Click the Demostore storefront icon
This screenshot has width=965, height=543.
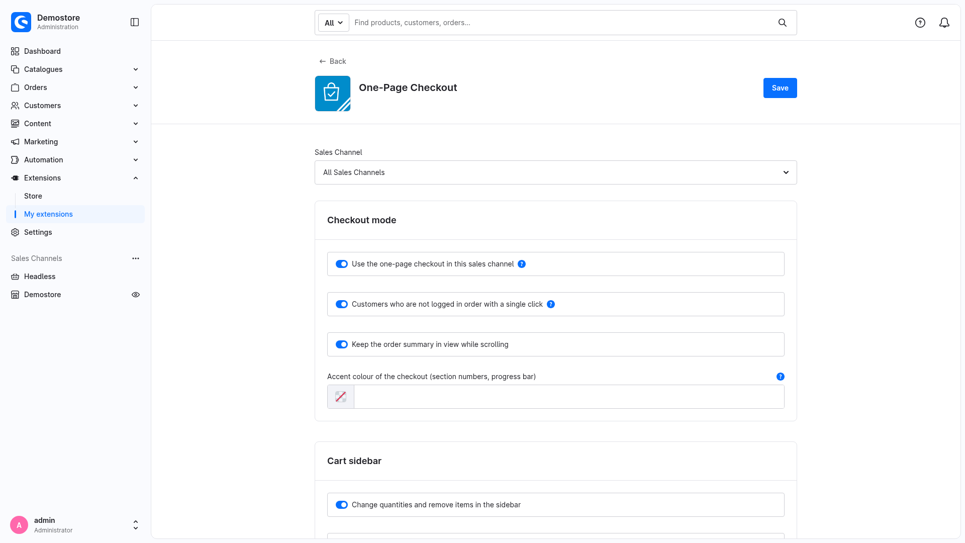(15, 295)
